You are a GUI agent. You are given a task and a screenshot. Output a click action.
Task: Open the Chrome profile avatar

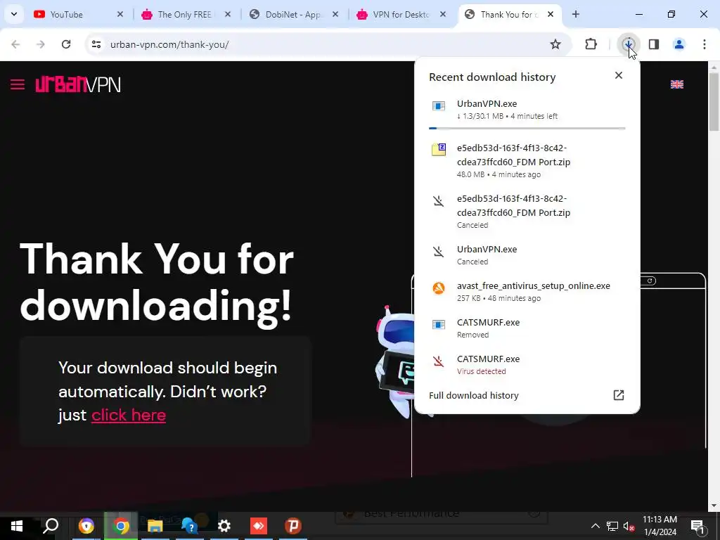tap(679, 44)
